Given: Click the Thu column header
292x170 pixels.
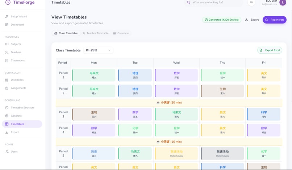Looking at the screenshot, I should click(222, 63).
